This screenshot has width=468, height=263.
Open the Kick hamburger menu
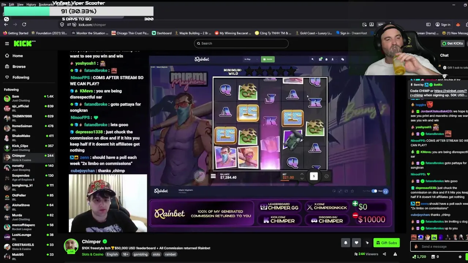coord(7,43)
